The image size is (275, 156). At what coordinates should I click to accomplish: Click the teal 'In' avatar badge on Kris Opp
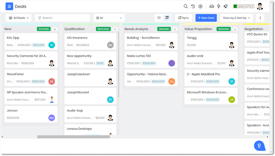tap(52, 45)
